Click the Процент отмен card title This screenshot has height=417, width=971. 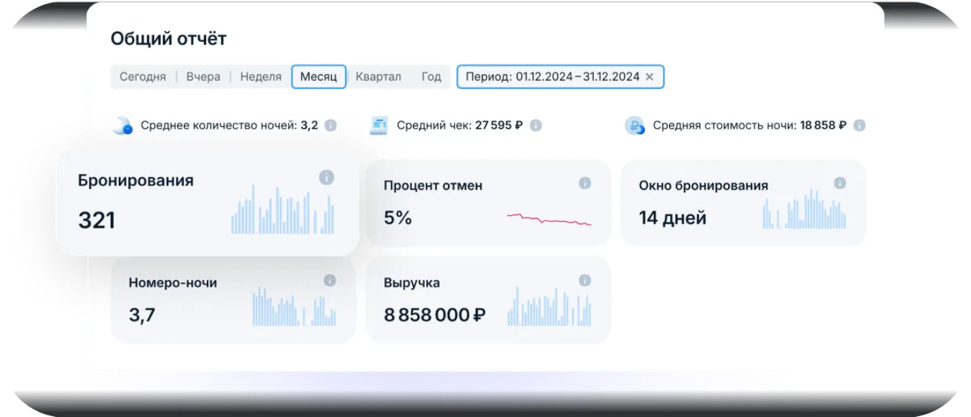pos(433,185)
